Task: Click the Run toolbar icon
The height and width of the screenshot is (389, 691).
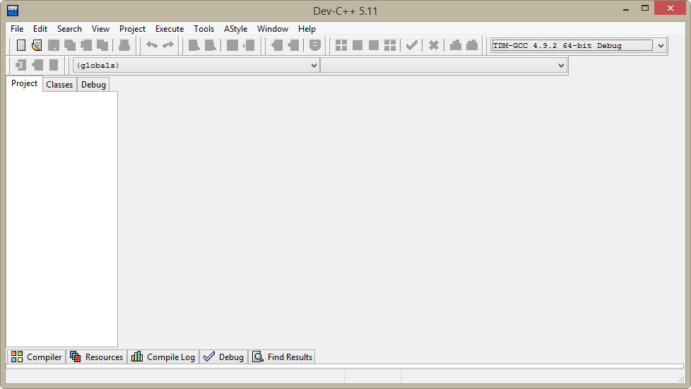Action: 358,45
